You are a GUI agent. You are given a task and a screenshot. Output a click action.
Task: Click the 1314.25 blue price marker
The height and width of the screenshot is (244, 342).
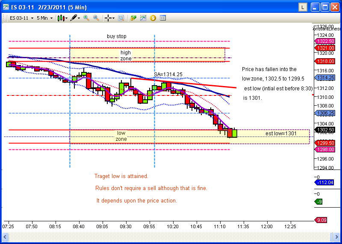click(x=324, y=78)
